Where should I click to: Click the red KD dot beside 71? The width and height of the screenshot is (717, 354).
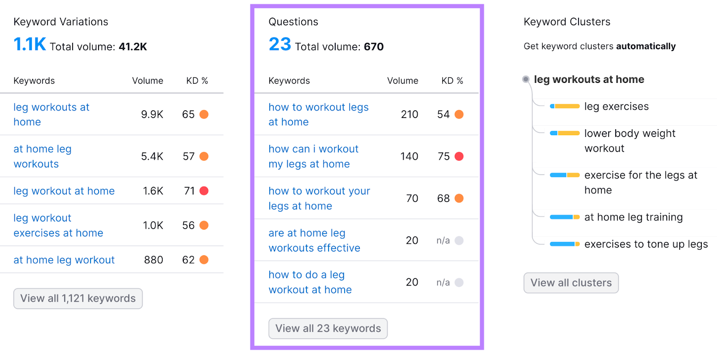click(x=204, y=191)
